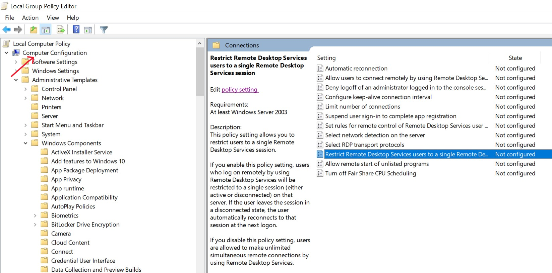Viewport: 552px width, 273px height.
Task: Toggle the Show/Hide Action Pane icon
Action: pos(88,30)
